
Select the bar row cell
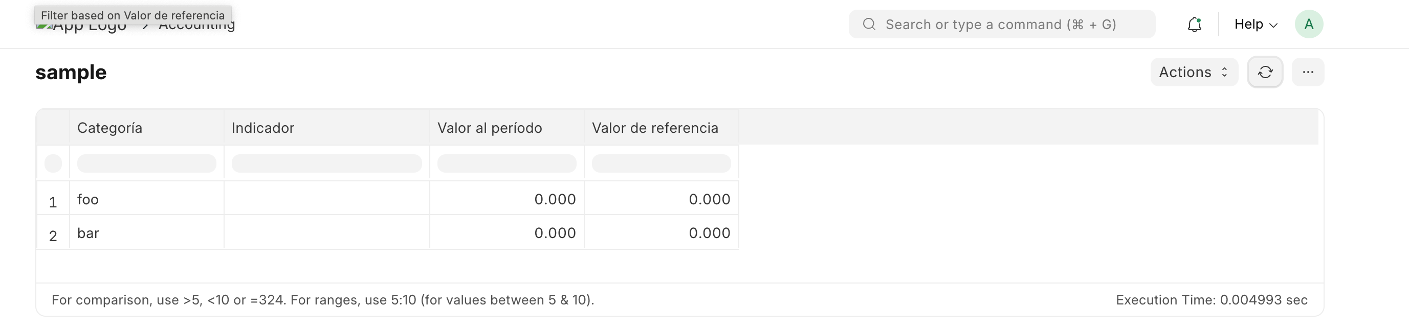click(147, 233)
